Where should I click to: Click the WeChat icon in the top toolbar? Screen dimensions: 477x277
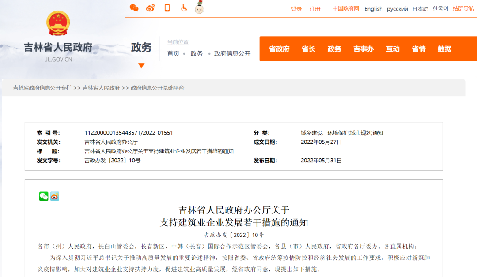[x=135, y=8]
